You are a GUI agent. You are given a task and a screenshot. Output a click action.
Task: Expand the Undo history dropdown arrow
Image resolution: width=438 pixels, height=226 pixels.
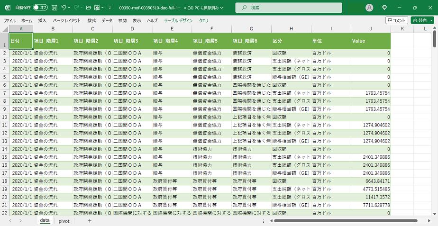point(70,8)
